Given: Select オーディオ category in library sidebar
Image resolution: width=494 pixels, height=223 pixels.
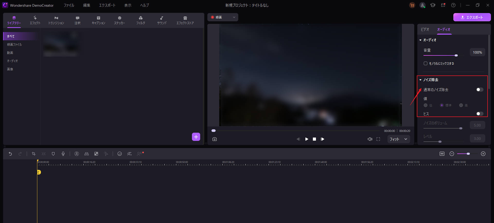Looking at the screenshot, I should click(12, 61).
